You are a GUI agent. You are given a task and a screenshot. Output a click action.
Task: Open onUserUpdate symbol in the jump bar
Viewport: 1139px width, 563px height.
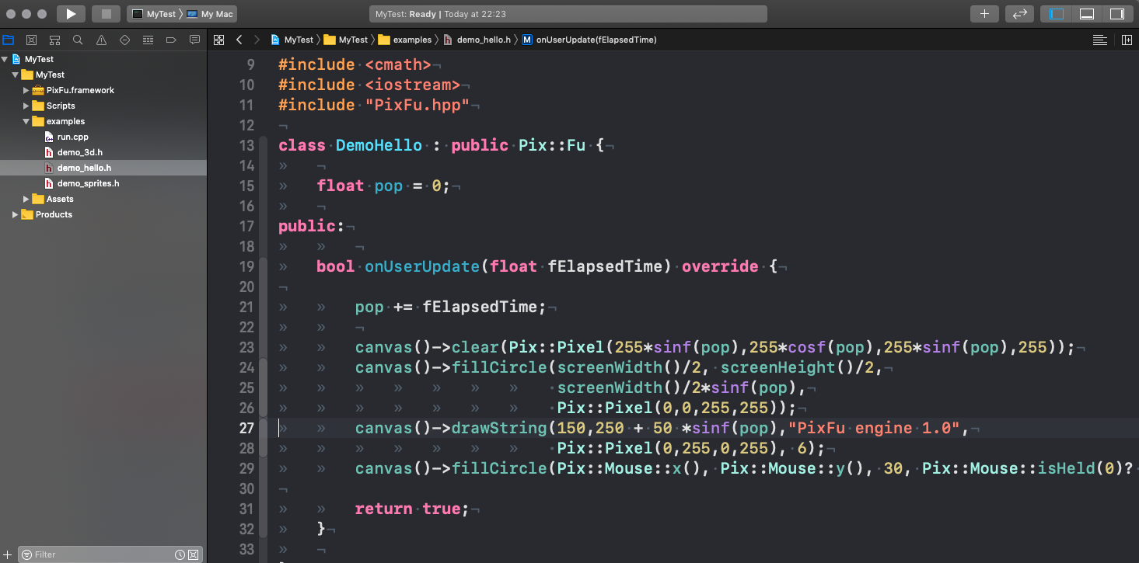(589, 40)
